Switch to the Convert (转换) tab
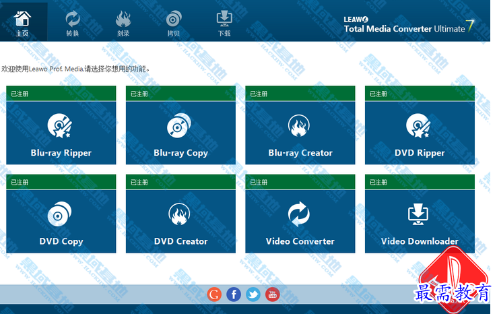 (x=73, y=23)
